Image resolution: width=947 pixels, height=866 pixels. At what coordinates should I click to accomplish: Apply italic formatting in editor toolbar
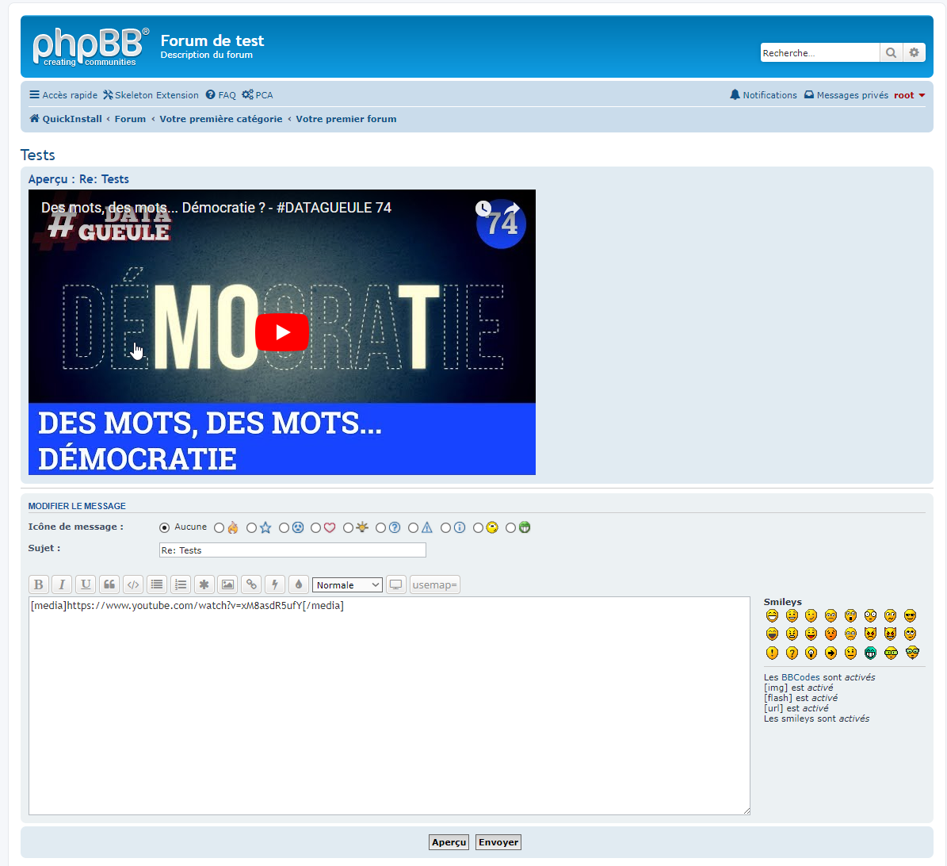(62, 585)
